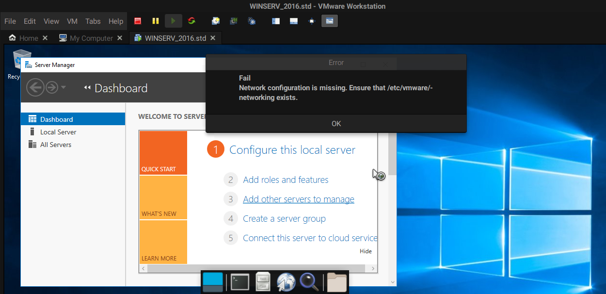Image resolution: width=606 pixels, height=294 pixels.
Task: Click the QUICK START tile
Action: 163,153
